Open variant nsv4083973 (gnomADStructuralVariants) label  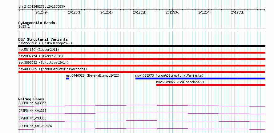pyautogui.click(x=170, y=75)
